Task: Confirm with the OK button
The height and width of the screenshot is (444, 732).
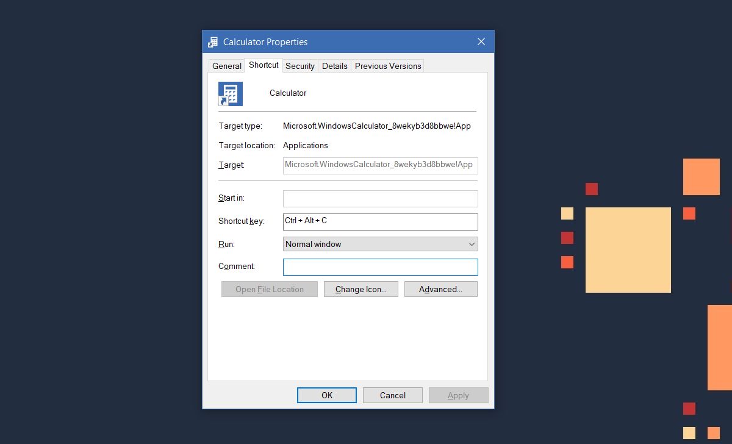Action: pos(327,395)
